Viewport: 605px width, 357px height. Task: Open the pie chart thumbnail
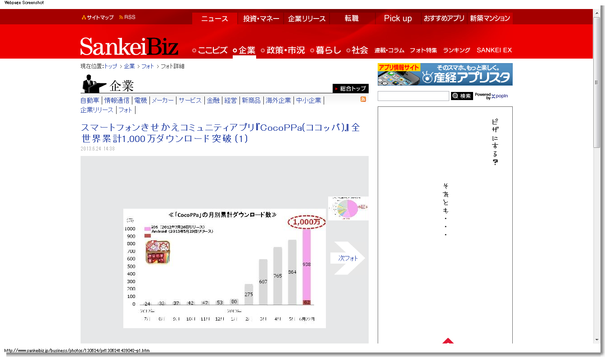[x=348, y=208]
